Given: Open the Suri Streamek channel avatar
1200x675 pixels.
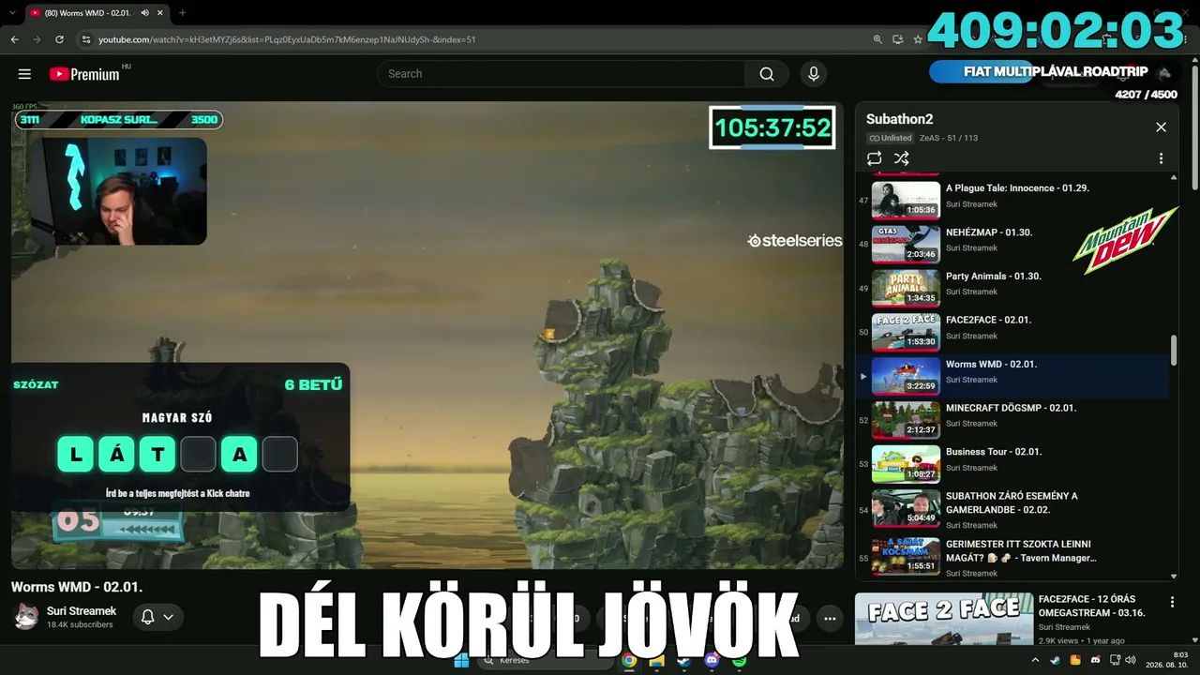Looking at the screenshot, I should pos(25,616).
